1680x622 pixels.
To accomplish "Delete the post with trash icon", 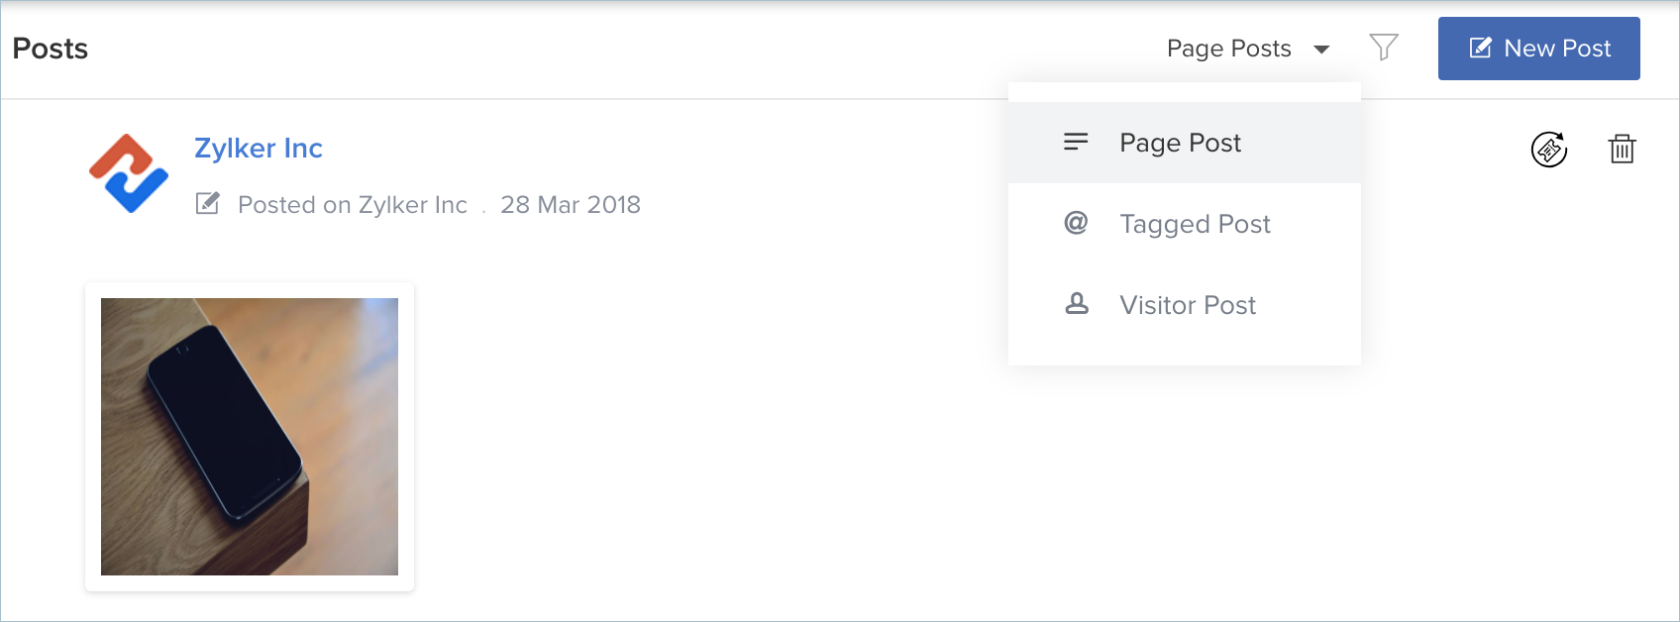I will pos(1622,149).
